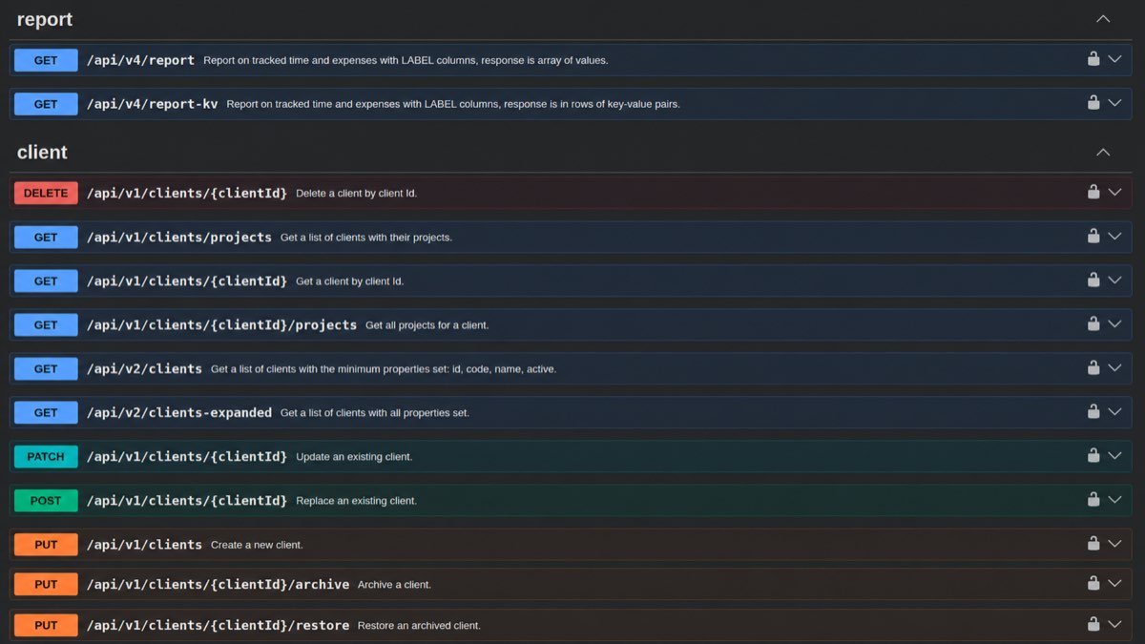Click the lock icon on the POST 'Replace an existing client' row
The height and width of the screenshot is (644, 1145).
point(1093,499)
